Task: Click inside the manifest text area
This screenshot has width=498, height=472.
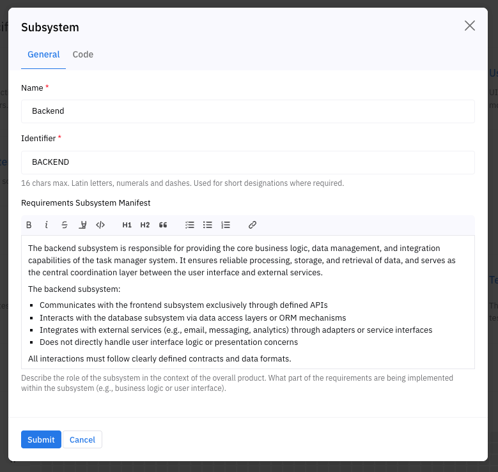Action: [x=248, y=301]
